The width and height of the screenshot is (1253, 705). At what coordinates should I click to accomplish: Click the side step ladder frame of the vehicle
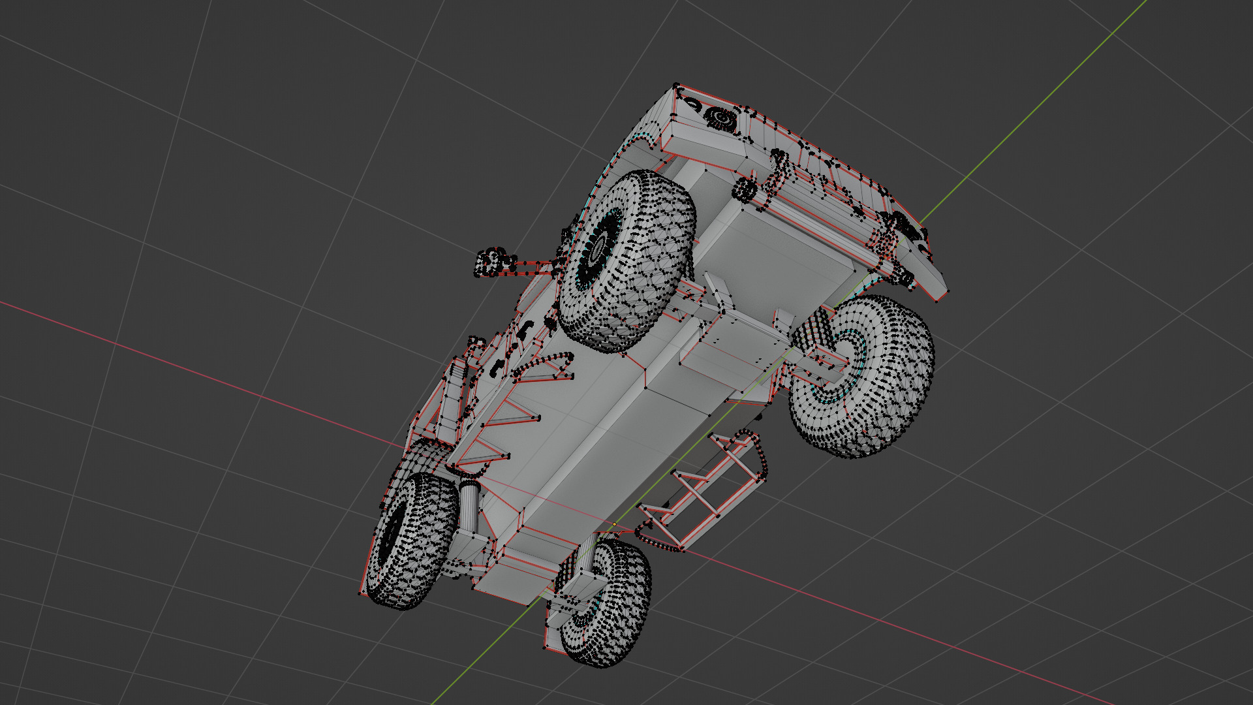(x=702, y=492)
